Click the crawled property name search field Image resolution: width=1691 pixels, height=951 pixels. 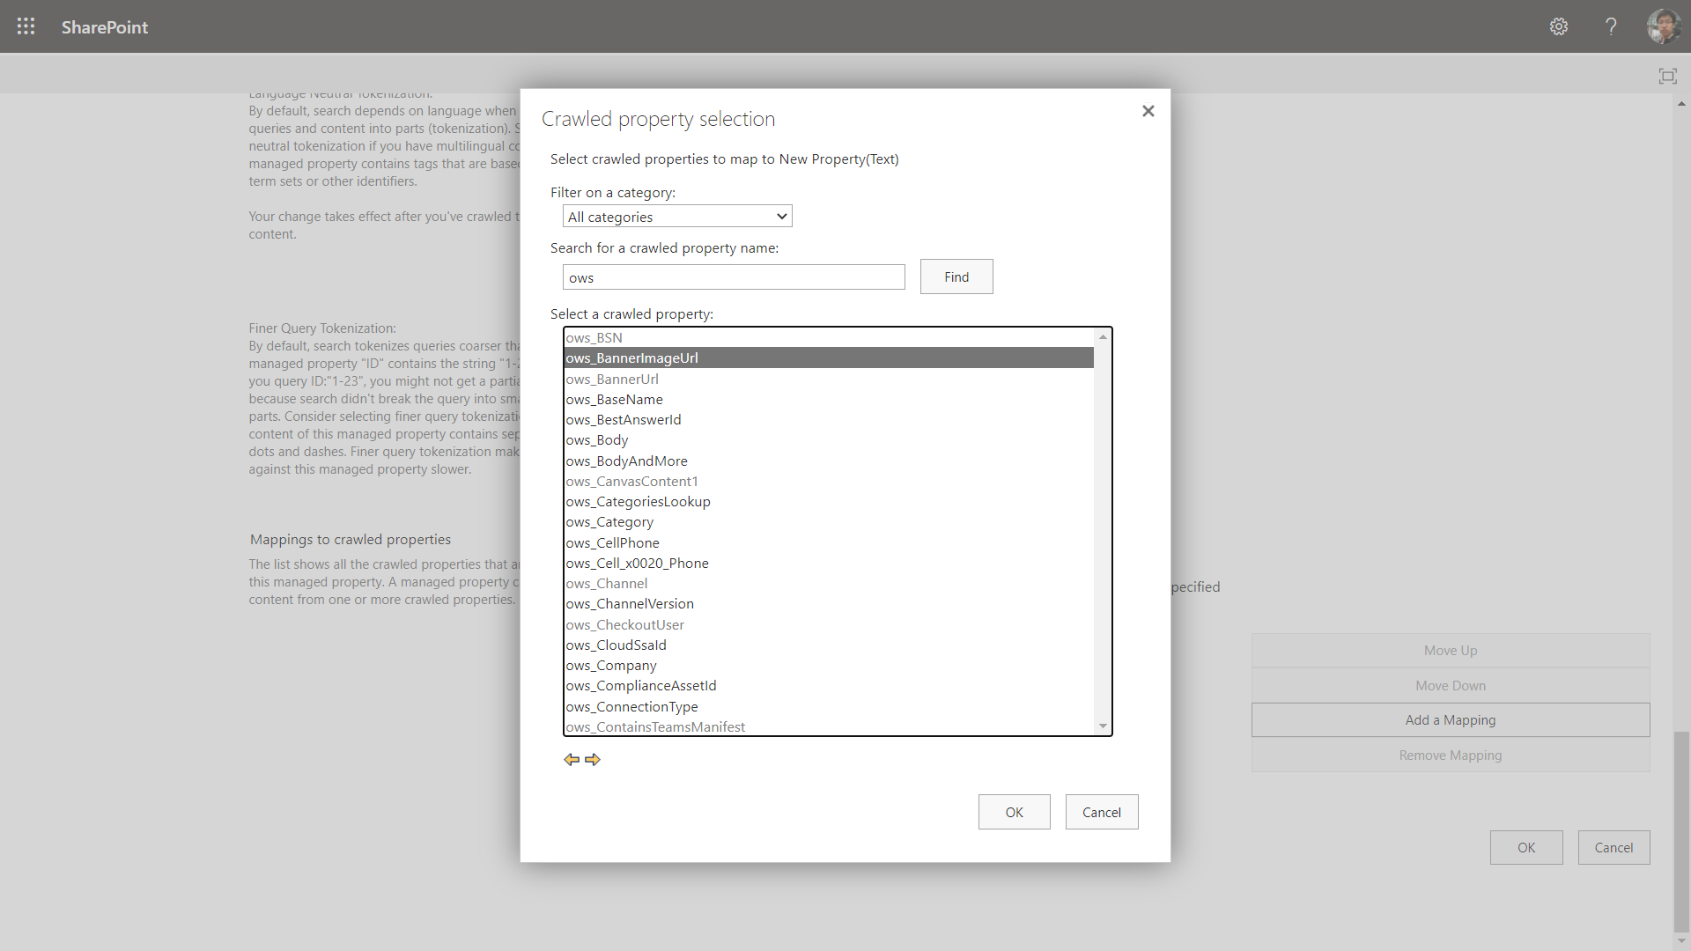[734, 277]
